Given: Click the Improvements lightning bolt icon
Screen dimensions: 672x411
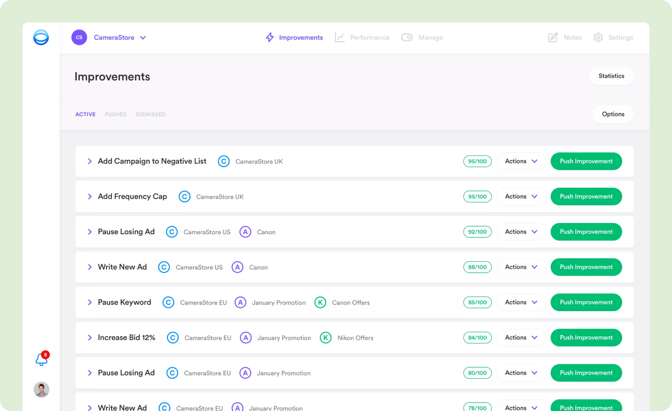Looking at the screenshot, I should 270,37.
